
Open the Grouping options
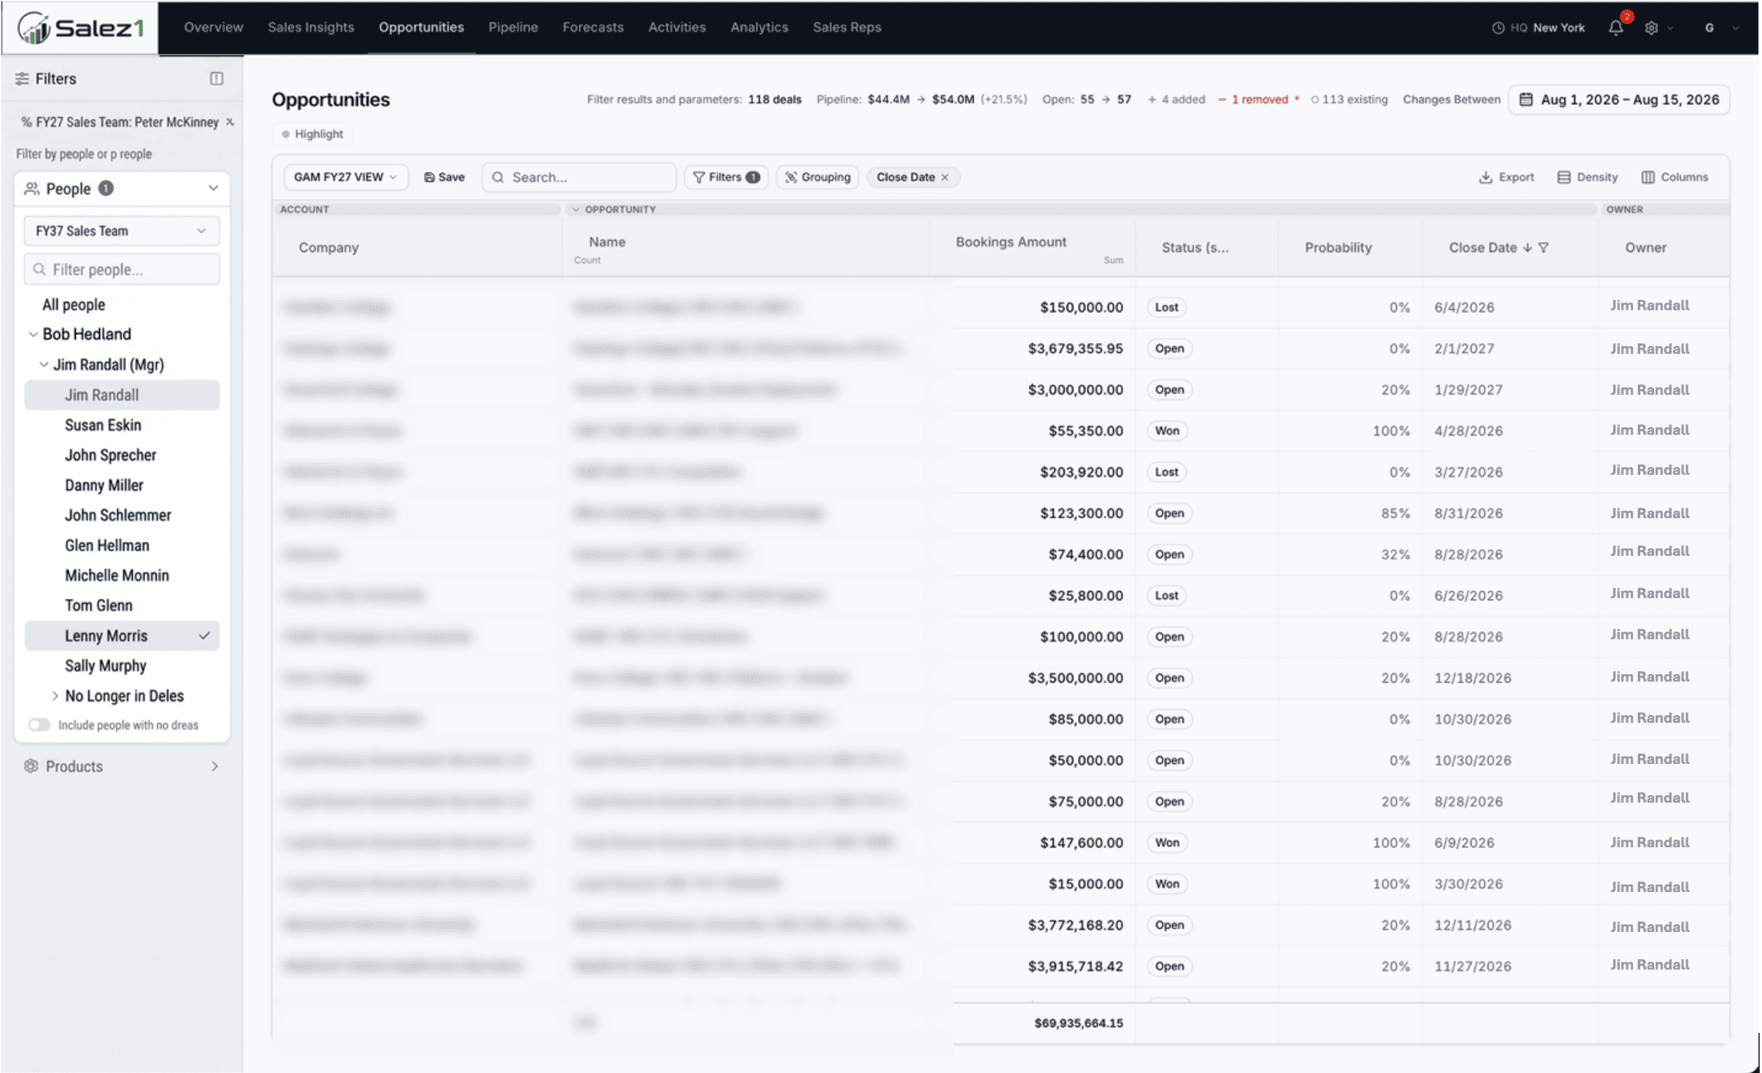click(818, 178)
